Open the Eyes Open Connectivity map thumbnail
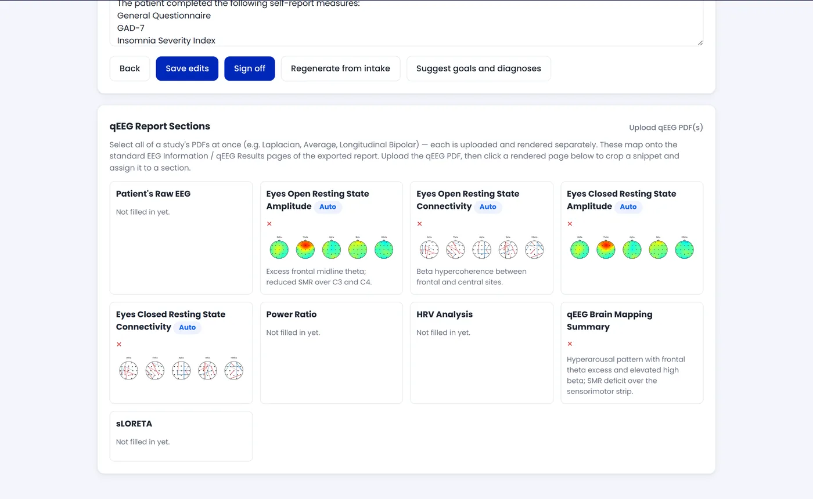The height and width of the screenshot is (499, 813). [x=481, y=248]
